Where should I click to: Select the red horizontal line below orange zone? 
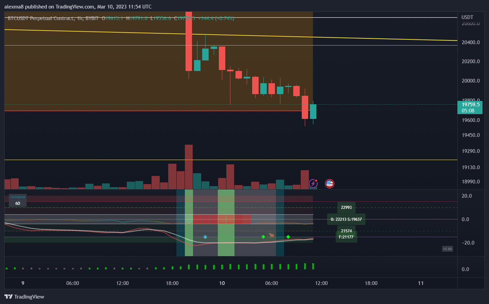click(159, 111)
